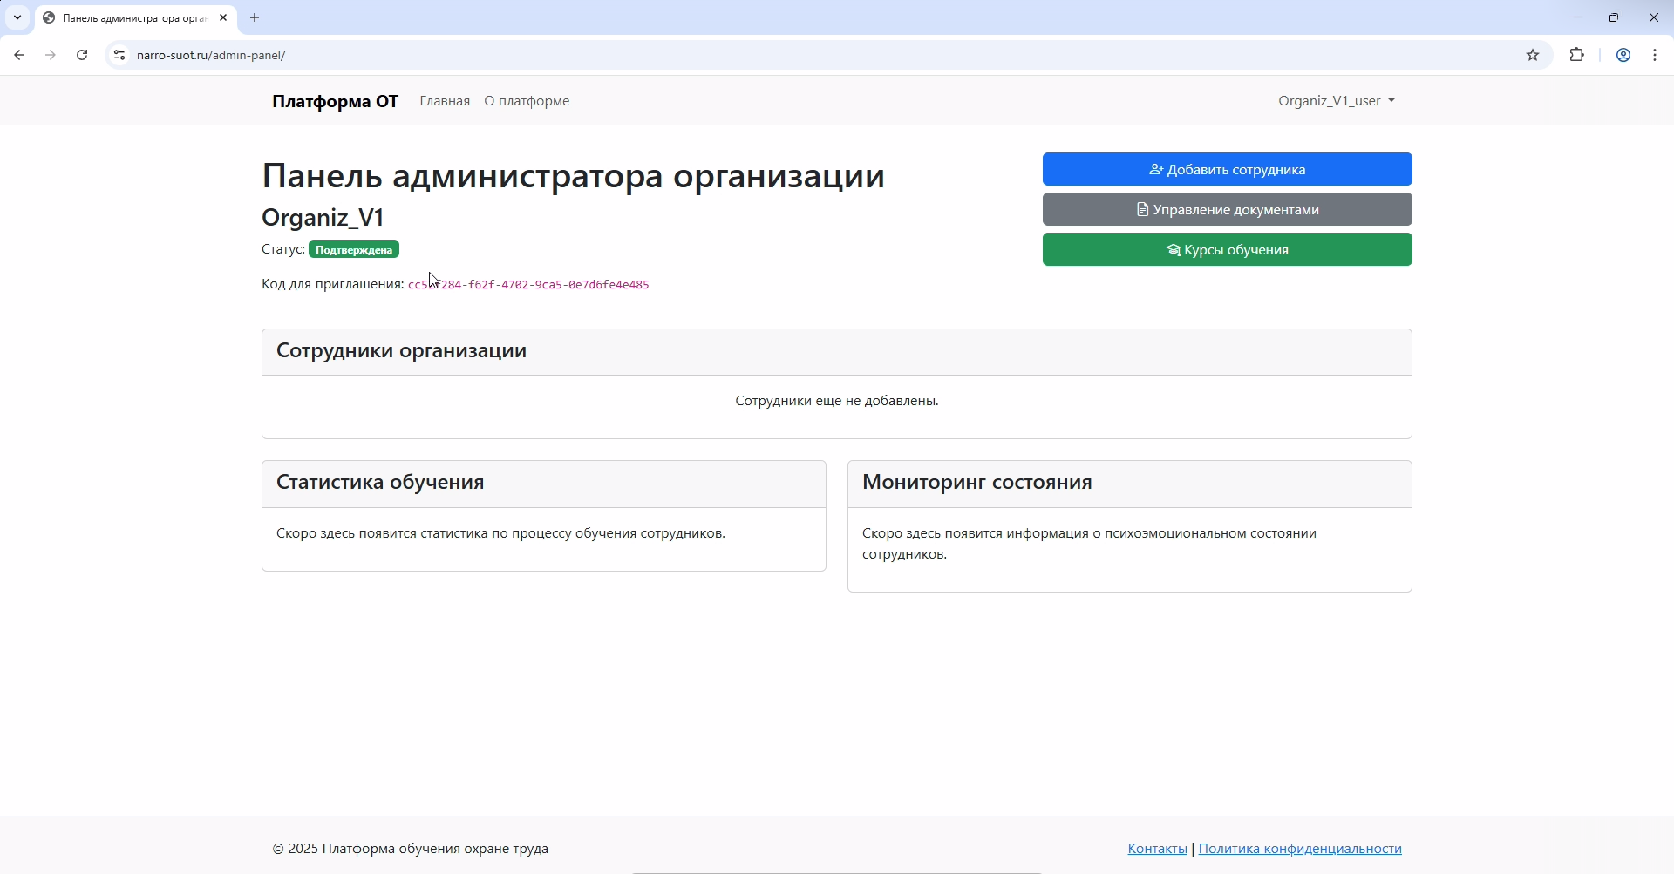Click the browser profile account icon

(1623, 55)
